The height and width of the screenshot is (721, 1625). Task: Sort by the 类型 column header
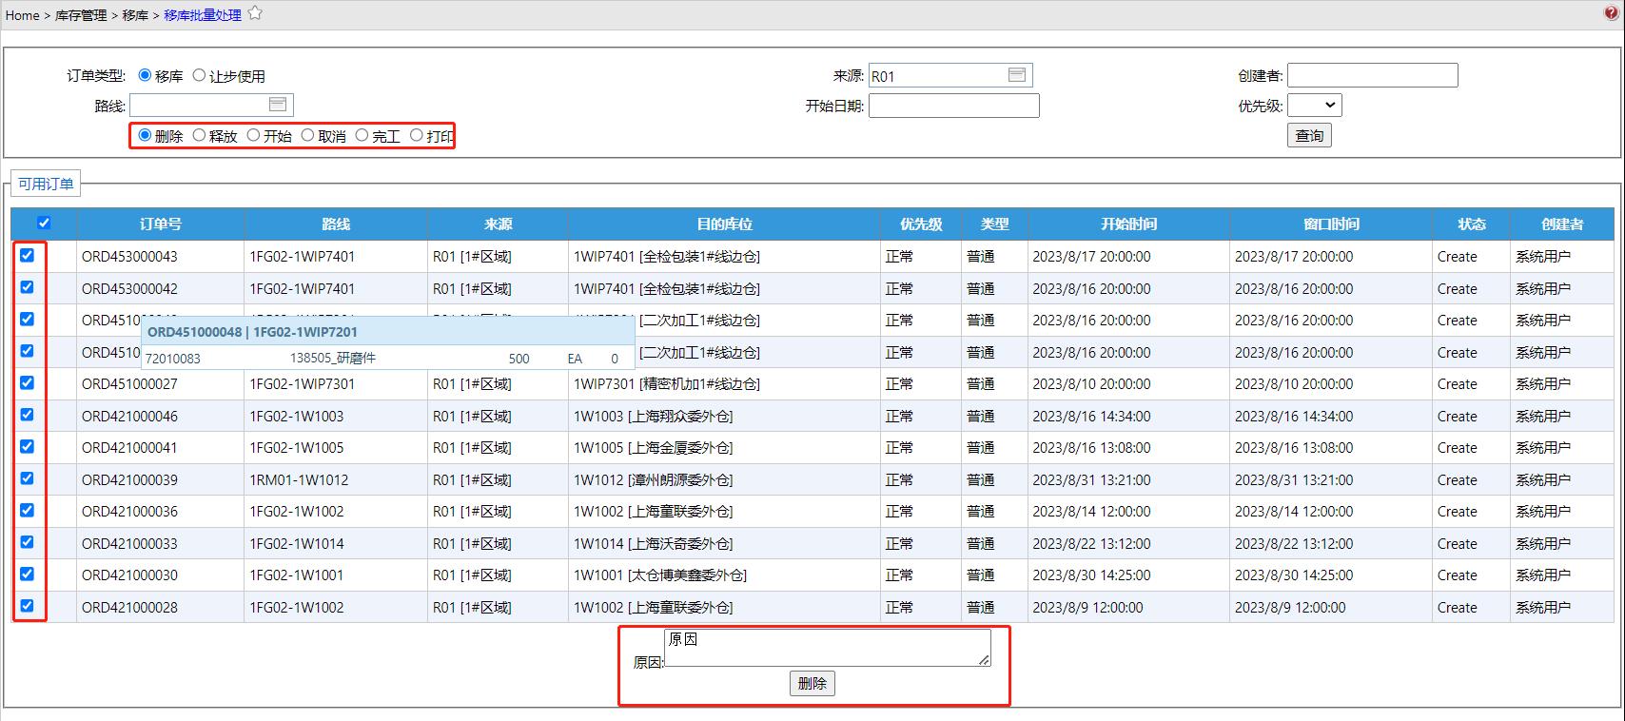(994, 224)
